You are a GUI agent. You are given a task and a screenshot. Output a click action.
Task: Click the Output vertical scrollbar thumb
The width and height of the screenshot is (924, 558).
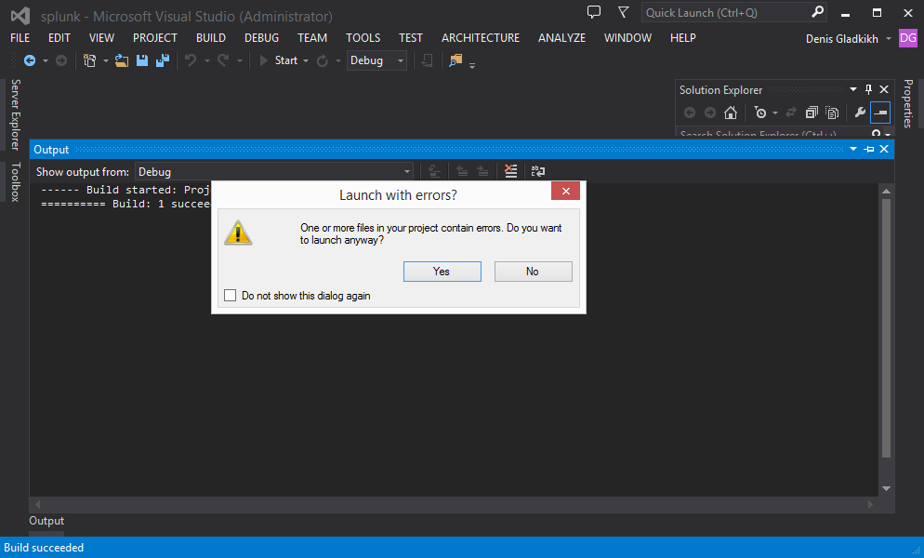(x=886, y=328)
